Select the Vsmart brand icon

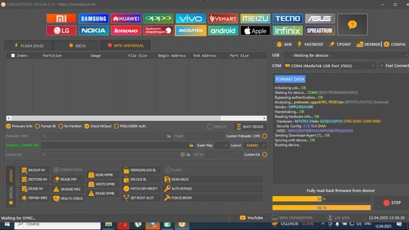[x=223, y=19]
